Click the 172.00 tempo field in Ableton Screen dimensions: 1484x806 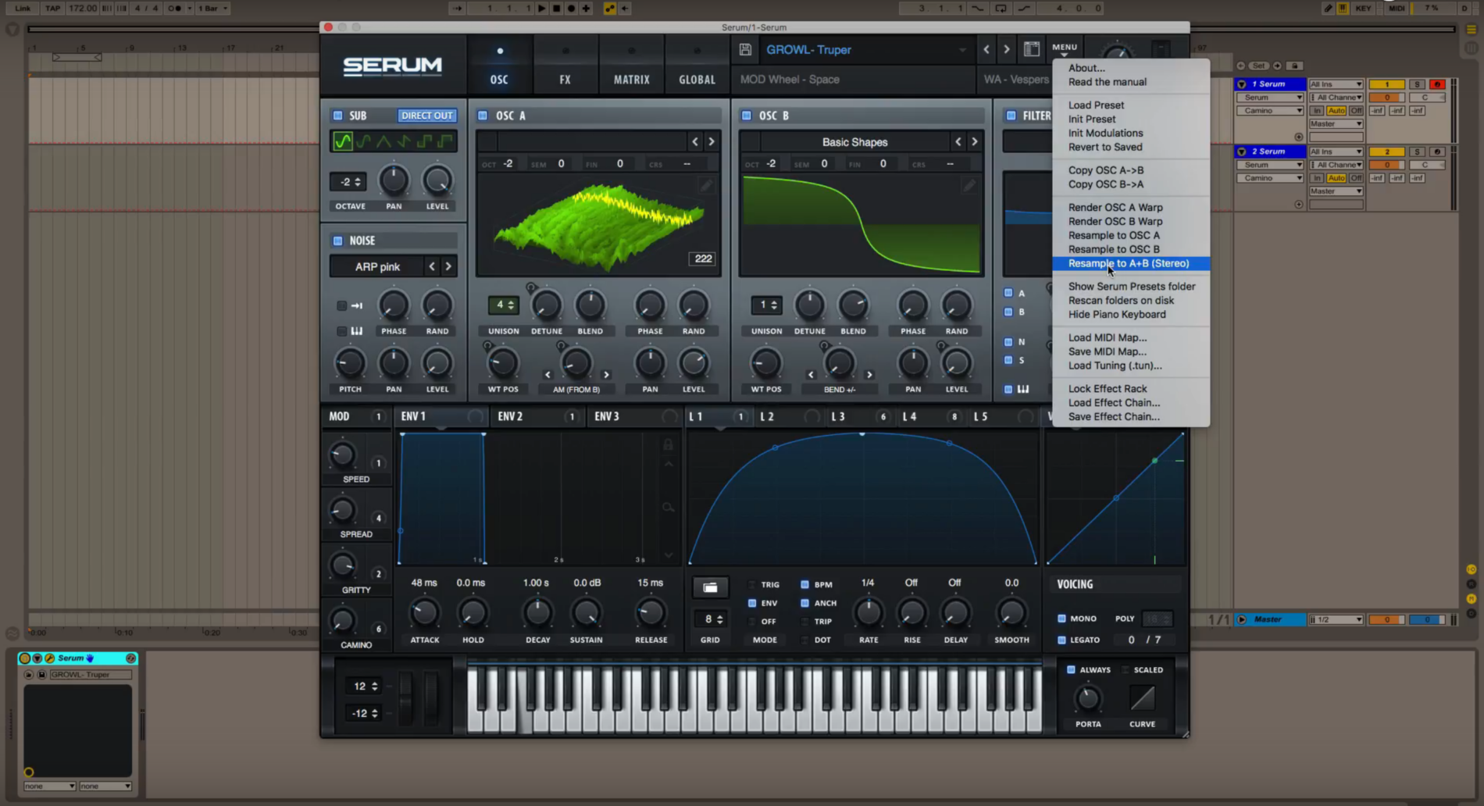82,8
